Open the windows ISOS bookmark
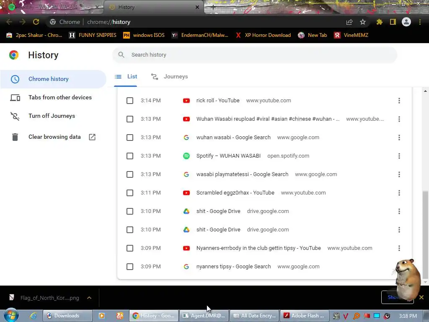 tap(144, 35)
